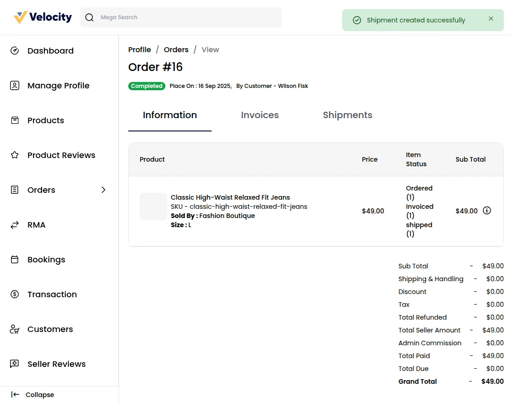
Task: Open the Manage Profile icon
Action: 15,86
